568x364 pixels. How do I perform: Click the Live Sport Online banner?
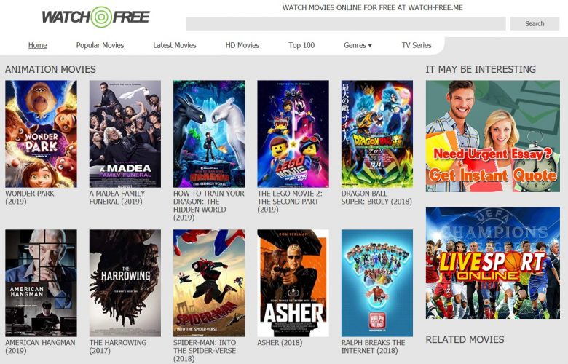(493, 263)
